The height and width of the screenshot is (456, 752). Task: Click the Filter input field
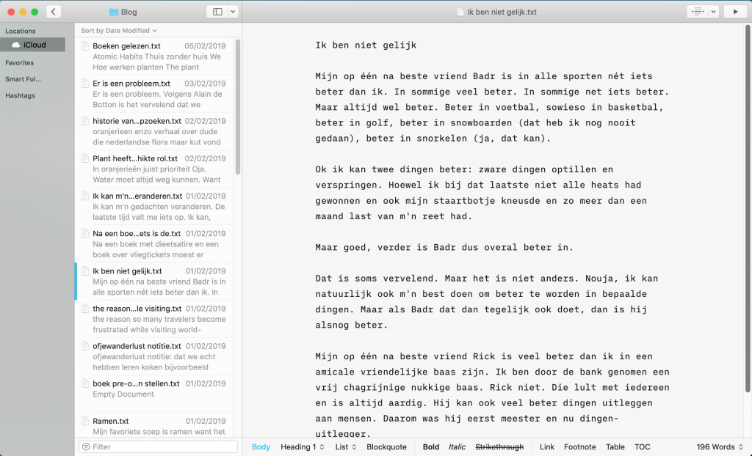159,446
